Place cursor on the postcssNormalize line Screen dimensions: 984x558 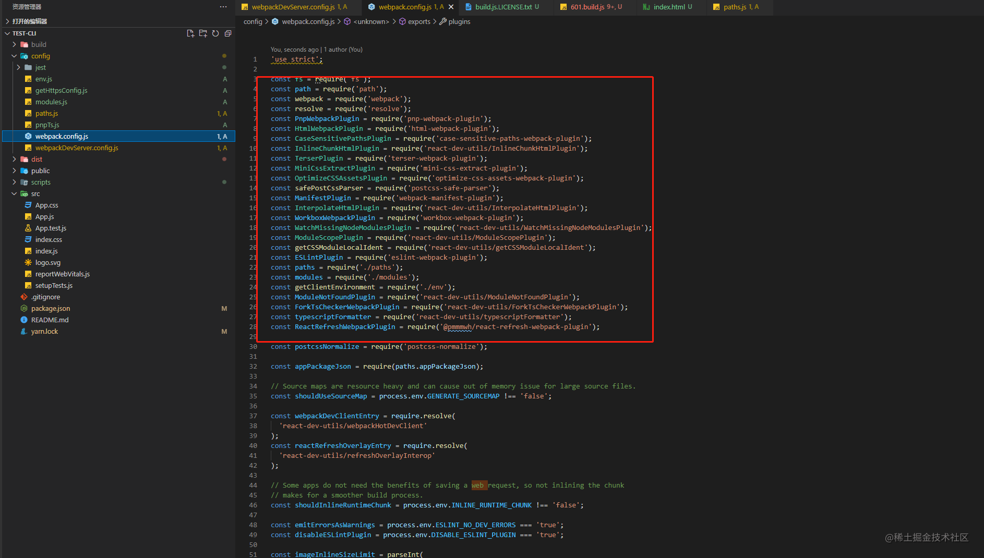[x=379, y=347]
